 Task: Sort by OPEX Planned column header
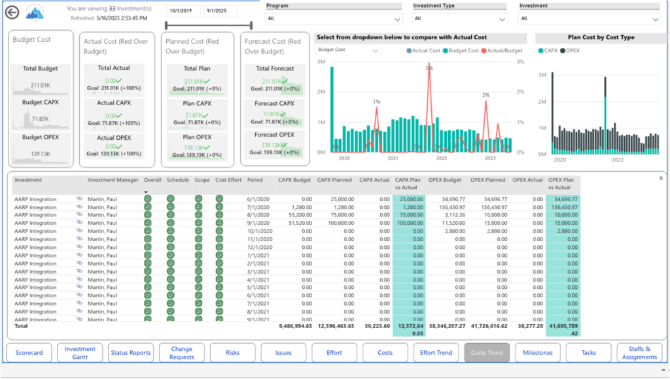[x=487, y=180]
